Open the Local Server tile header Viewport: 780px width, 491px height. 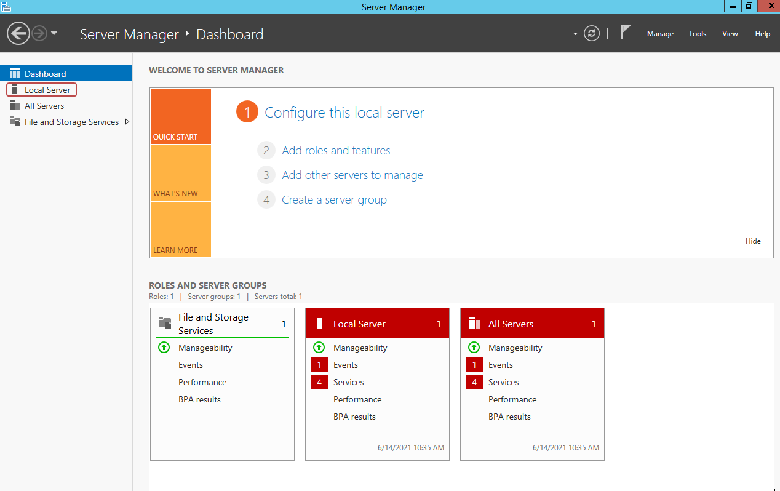click(377, 324)
